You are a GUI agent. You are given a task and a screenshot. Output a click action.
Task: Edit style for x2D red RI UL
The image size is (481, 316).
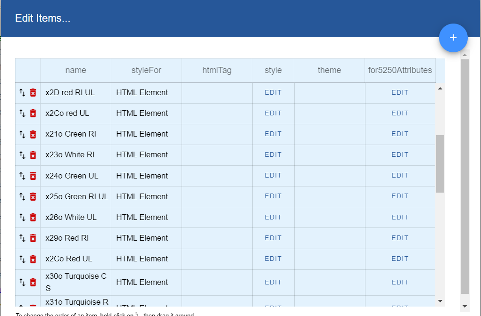click(273, 93)
